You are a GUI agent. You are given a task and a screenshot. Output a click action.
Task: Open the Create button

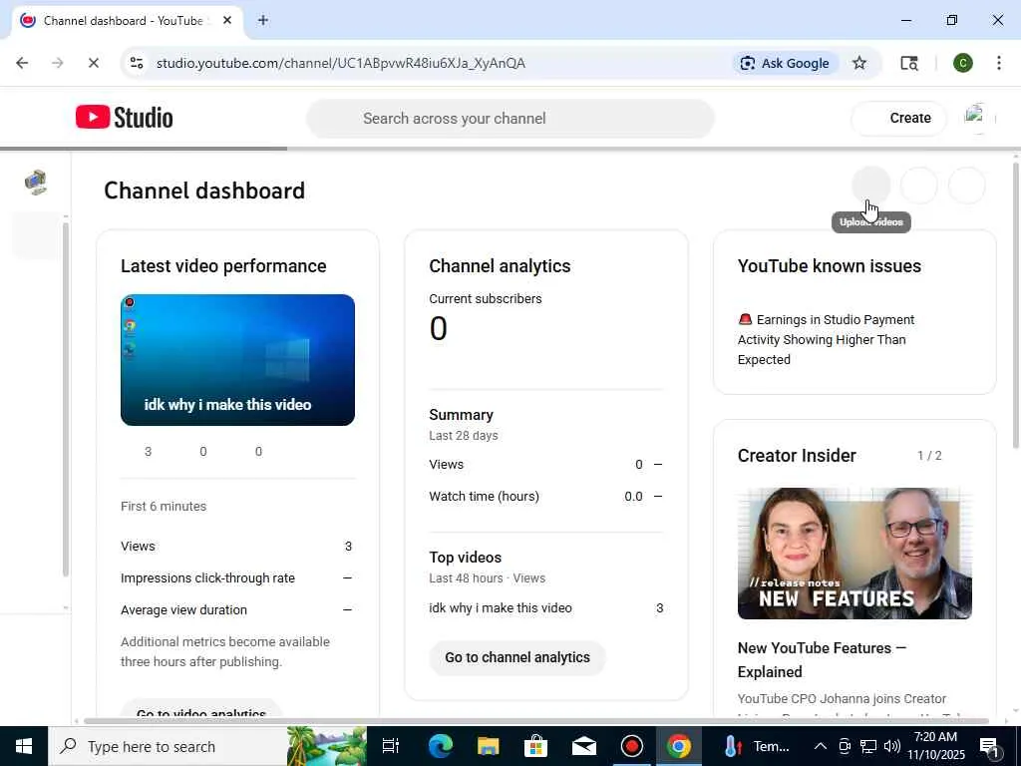point(898,118)
